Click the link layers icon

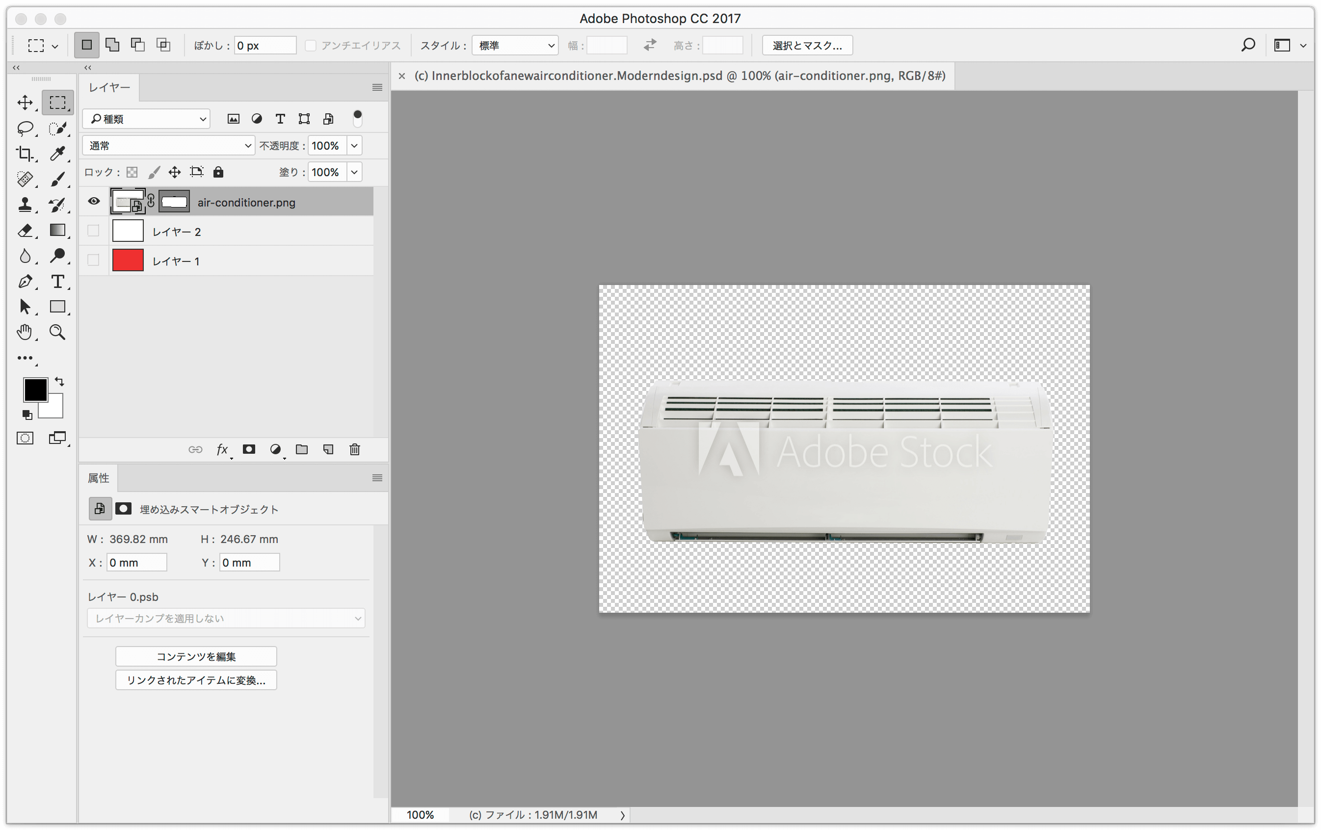tap(195, 449)
